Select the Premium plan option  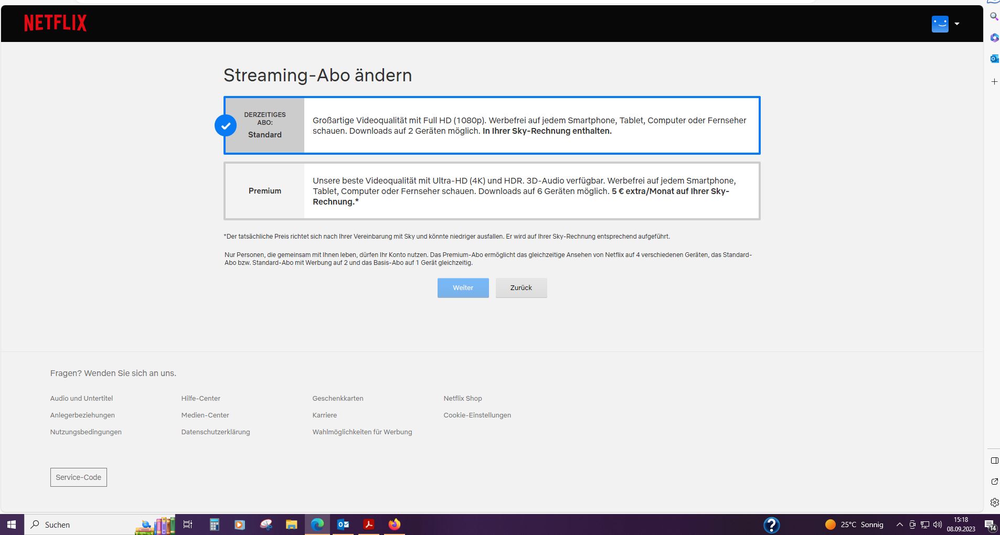pyautogui.click(x=492, y=191)
